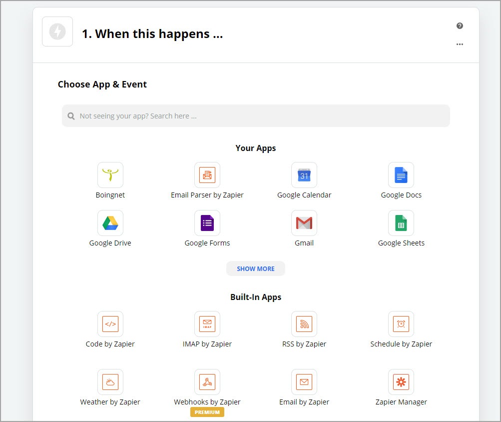
Task: Click the "Google Calendar" label
Action: 304,195
